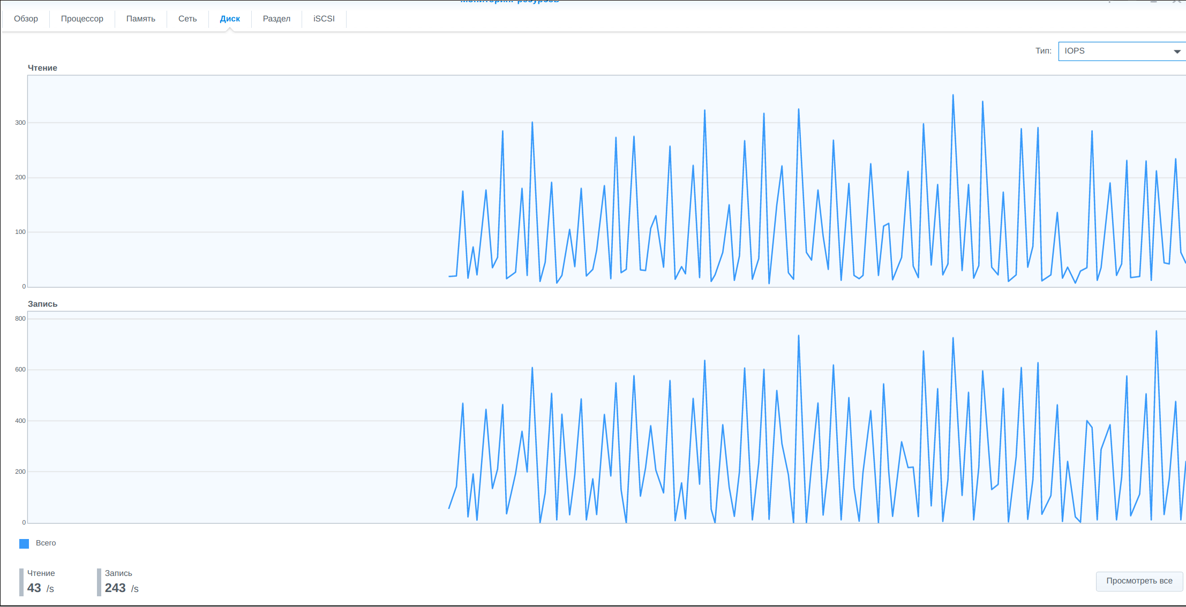Select the Диск tab
Image resolution: width=1186 pixels, height=607 pixels.
[x=230, y=19]
